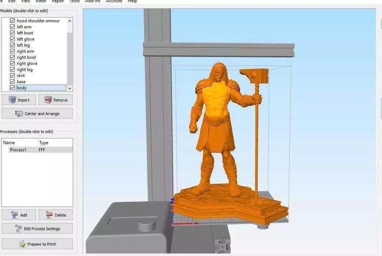Toggle the left glove checkbox
The image size is (382, 256).
pyautogui.click(x=12, y=39)
